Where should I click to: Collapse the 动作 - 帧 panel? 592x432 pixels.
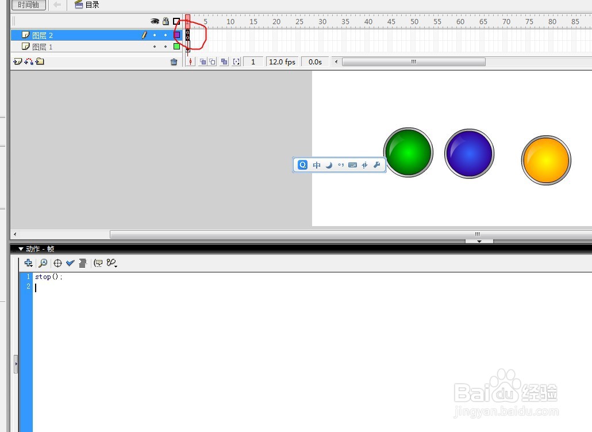tap(21, 249)
